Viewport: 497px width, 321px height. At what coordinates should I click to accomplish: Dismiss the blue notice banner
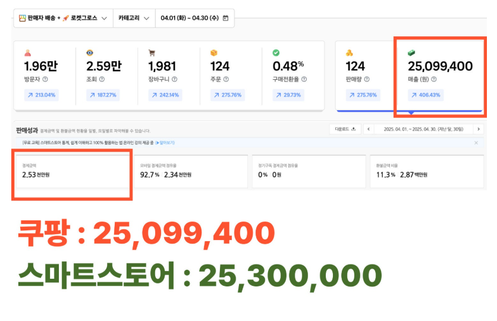point(476,143)
